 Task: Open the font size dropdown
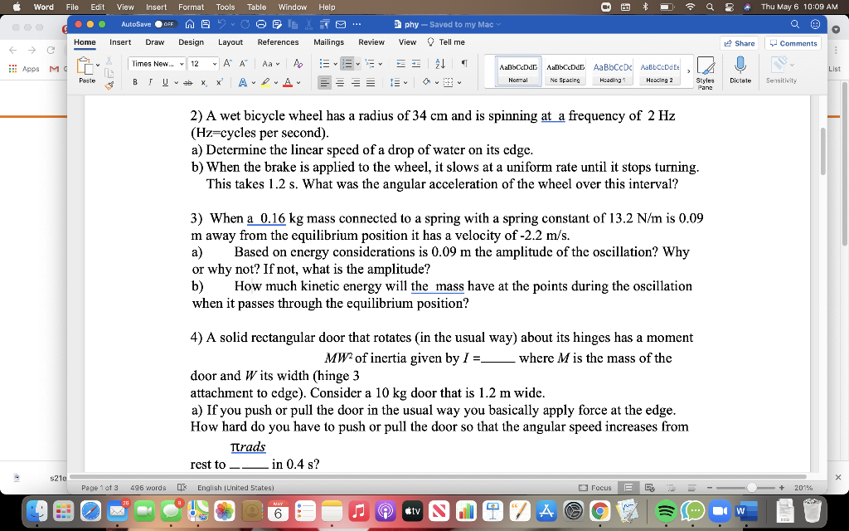214,64
